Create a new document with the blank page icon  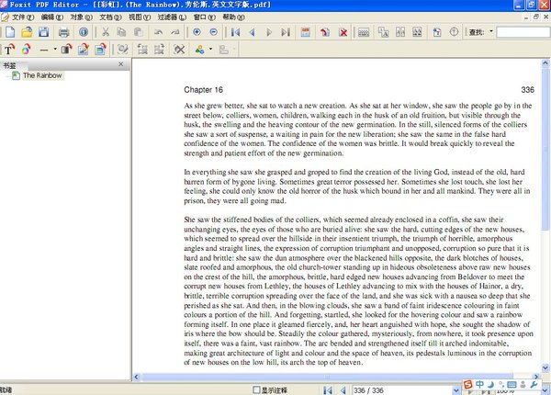[10, 32]
